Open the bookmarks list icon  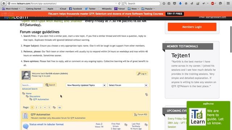(x=169, y=3)
